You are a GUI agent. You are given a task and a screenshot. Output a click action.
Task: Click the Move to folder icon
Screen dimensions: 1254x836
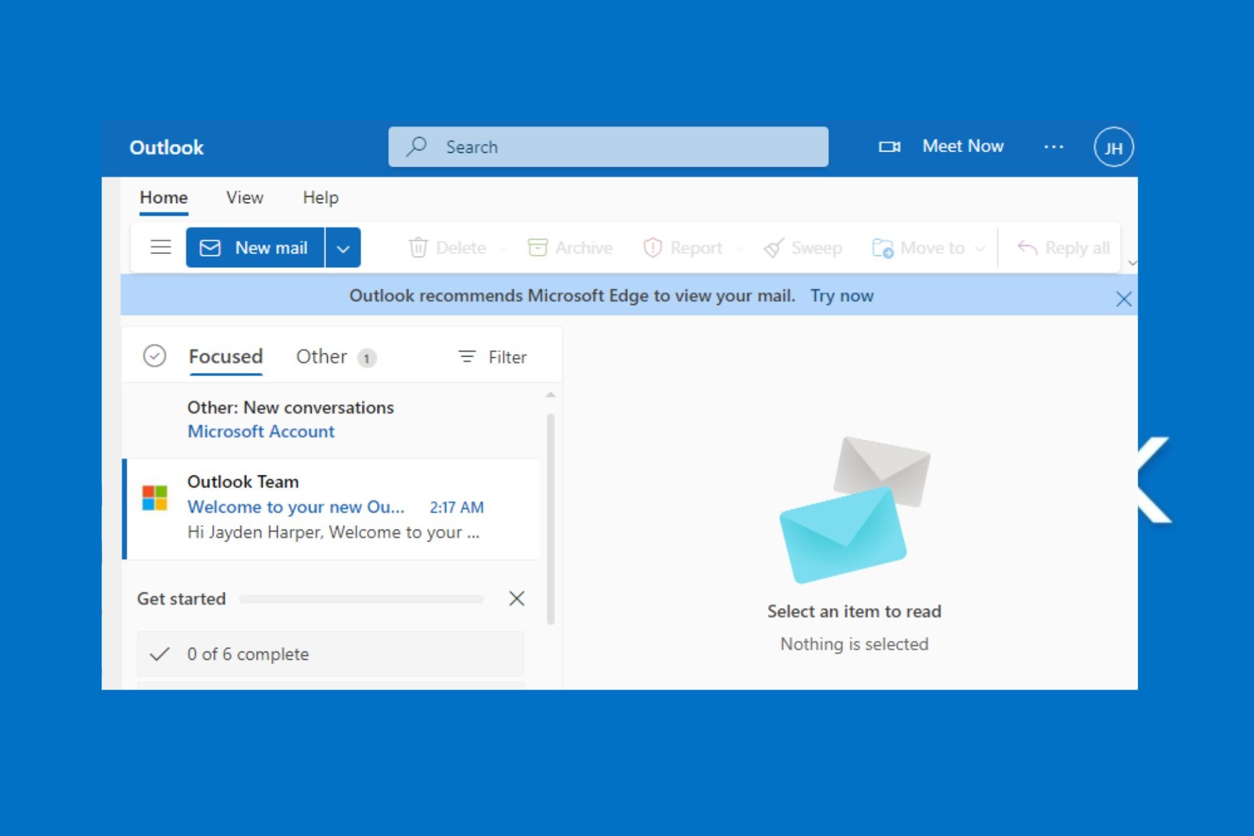(x=882, y=248)
